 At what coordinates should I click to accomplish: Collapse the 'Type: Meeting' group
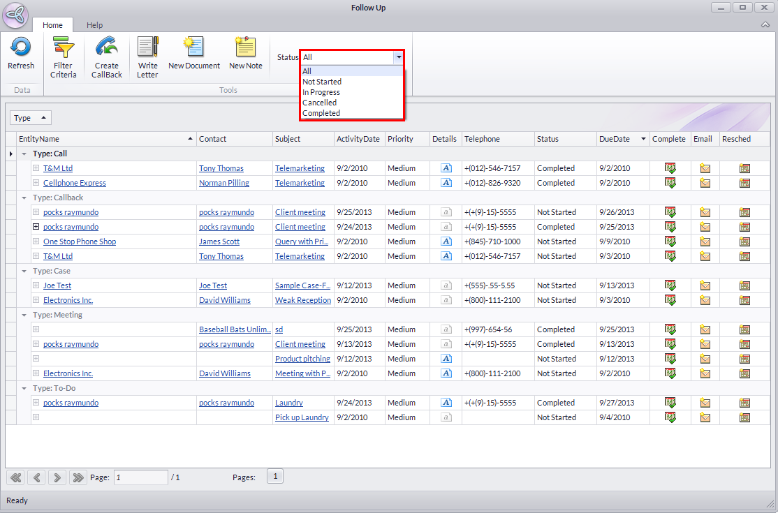click(24, 315)
